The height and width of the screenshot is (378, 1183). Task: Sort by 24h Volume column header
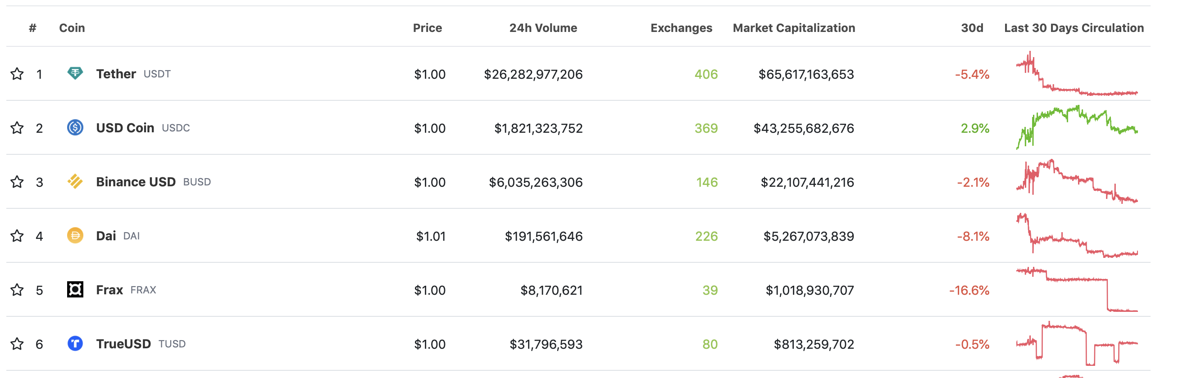(x=543, y=28)
